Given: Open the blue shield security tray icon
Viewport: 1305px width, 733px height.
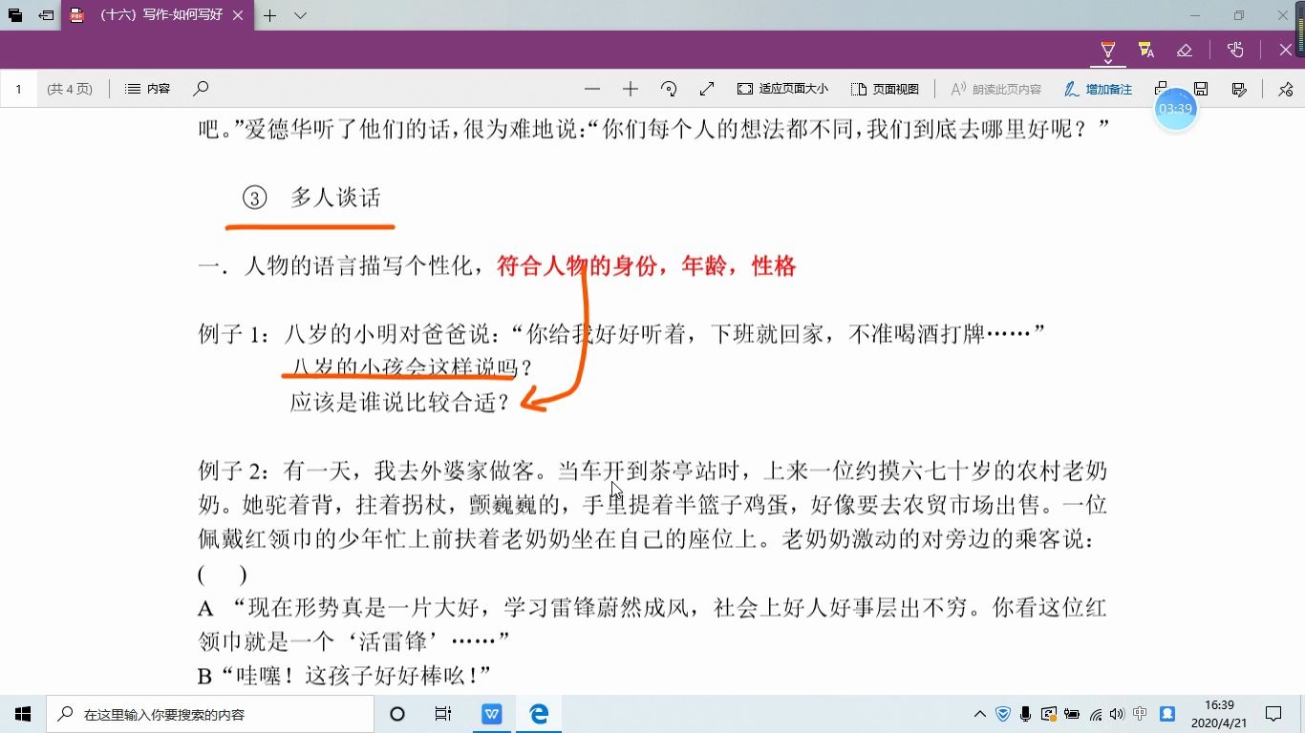Looking at the screenshot, I should click(1003, 714).
